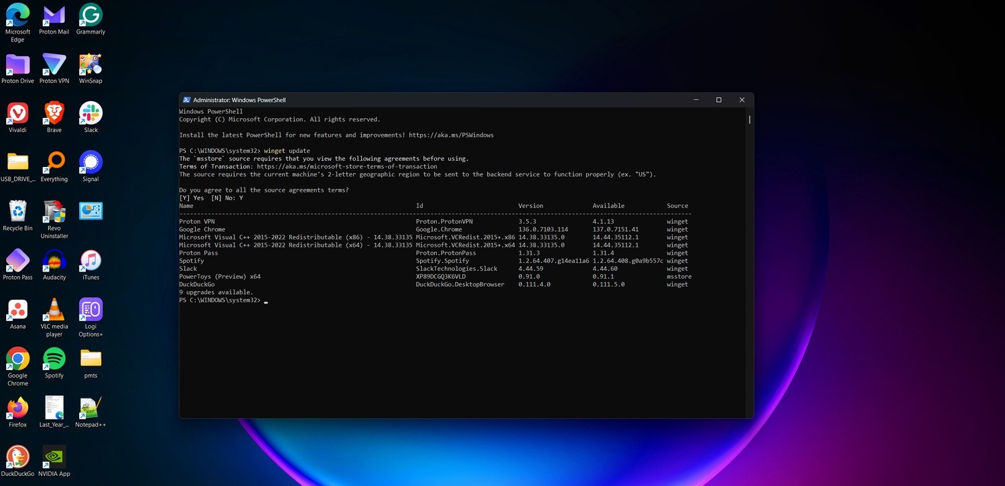Click 'Proton.ProtonPass' in the Id column
The image size is (1005, 486).
(x=446, y=253)
